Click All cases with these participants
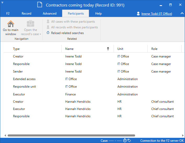The height and width of the screenshot is (143, 185). (71, 22)
